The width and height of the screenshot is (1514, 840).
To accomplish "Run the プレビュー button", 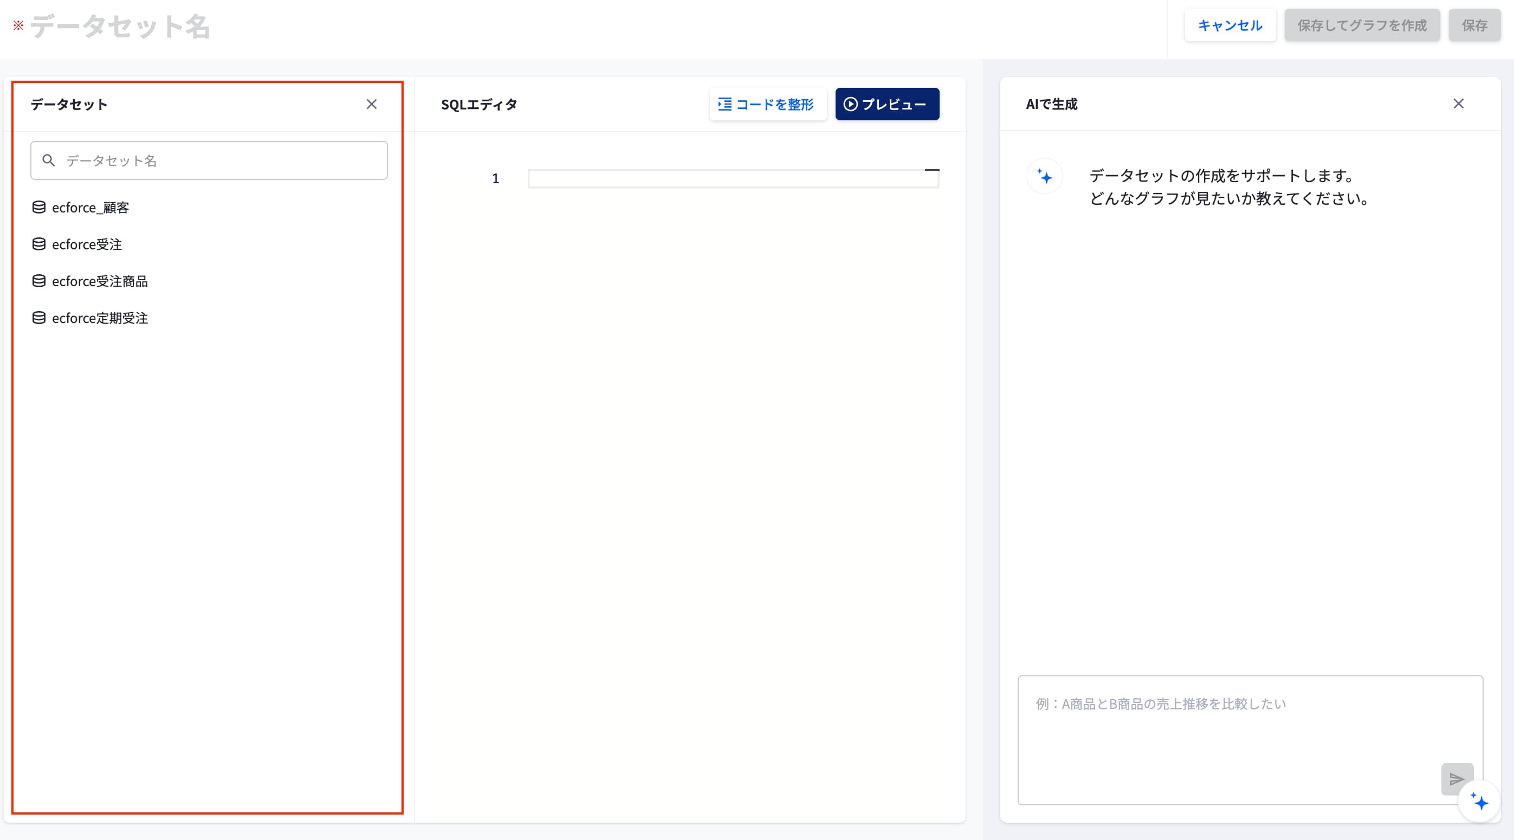I will (887, 104).
